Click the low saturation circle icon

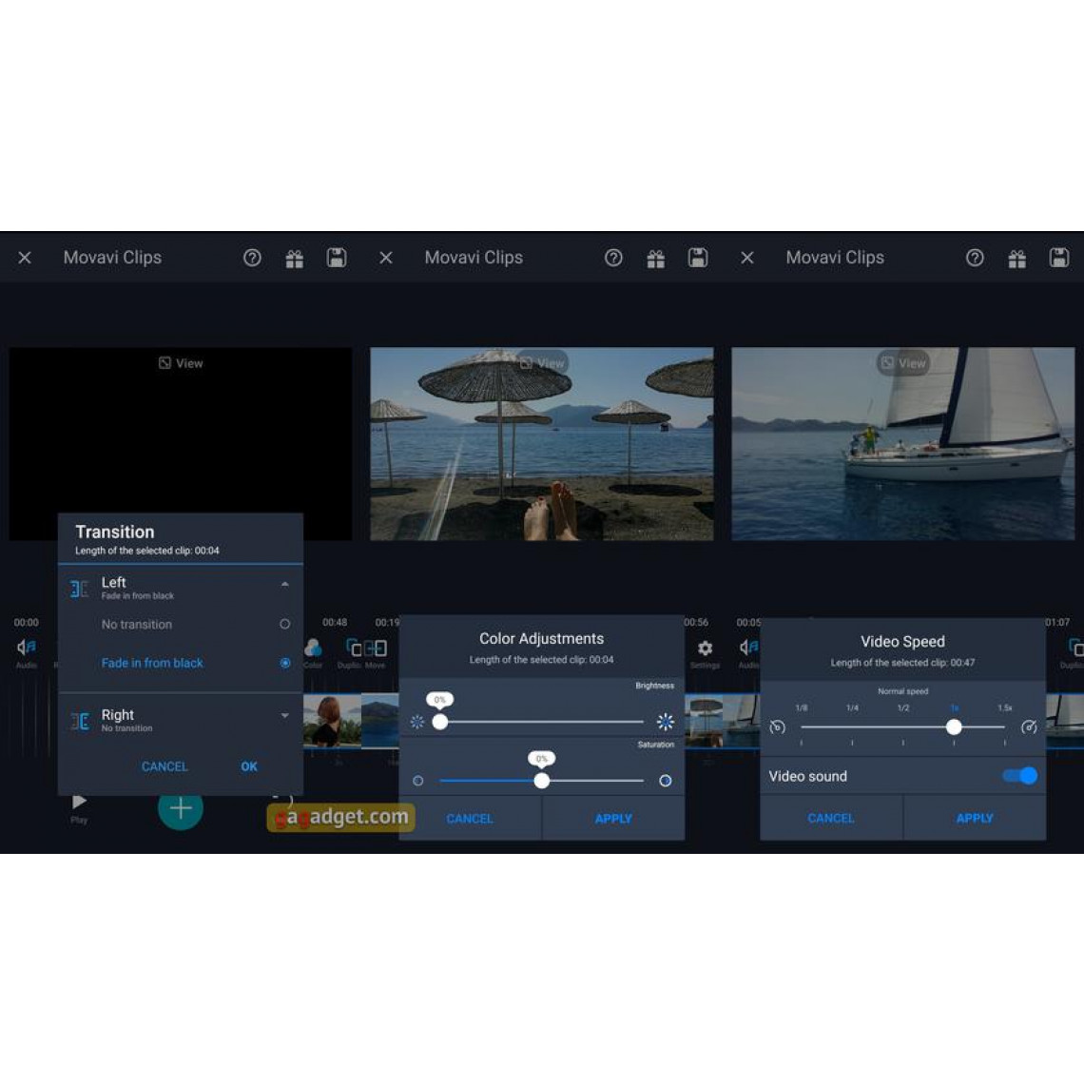[417, 781]
